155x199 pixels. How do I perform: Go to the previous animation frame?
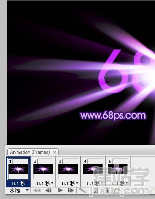48,190
